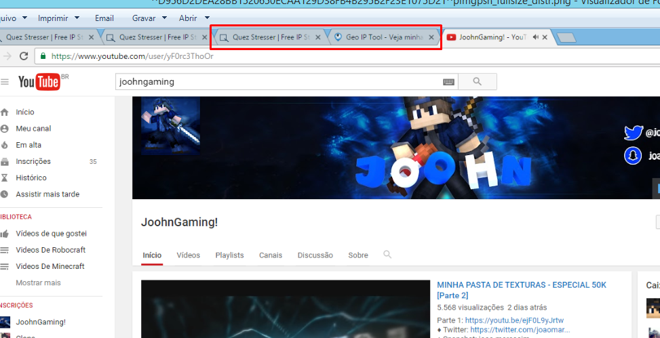Click the subscriptions icon beside Inscrições
The width and height of the screenshot is (660, 338).
click(x=5, y=161)
